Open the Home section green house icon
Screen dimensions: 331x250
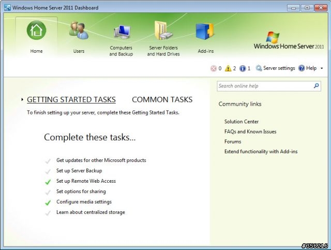(36, 30)
